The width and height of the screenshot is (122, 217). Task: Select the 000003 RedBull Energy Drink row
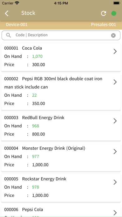(61, 127)
